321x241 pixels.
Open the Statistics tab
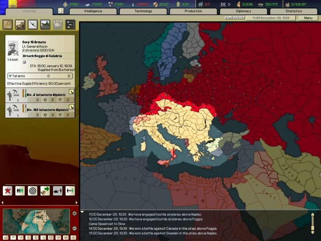point(294,11)
